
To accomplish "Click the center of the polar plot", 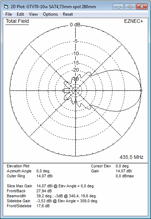I will click(76, 91).
